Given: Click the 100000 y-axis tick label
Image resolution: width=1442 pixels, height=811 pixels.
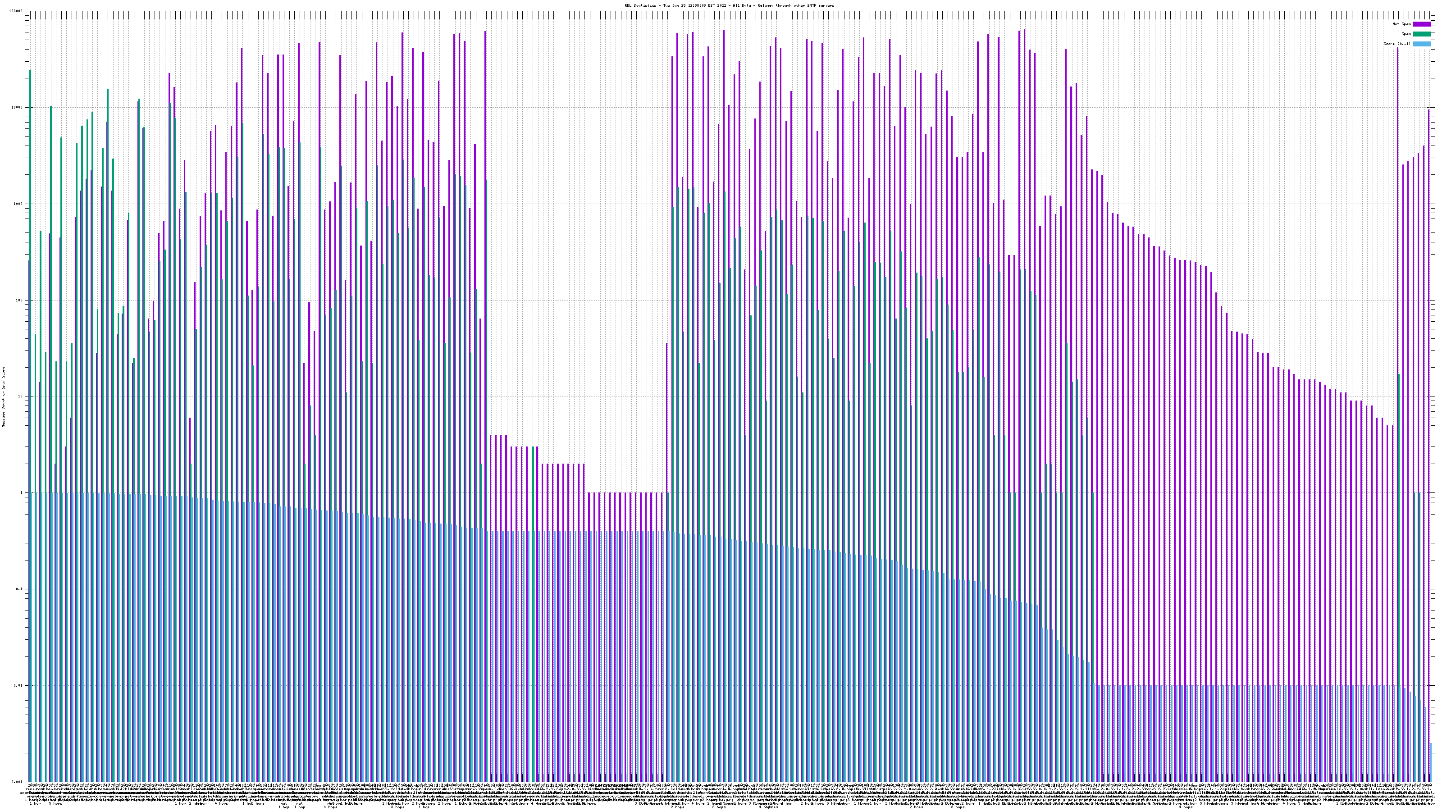Looking at the screenshot, I should (17, 11).
